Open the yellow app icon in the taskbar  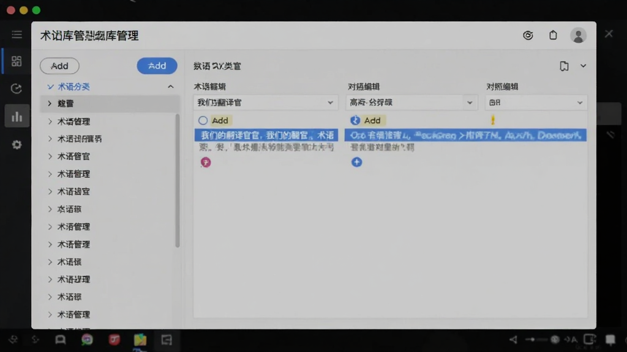coord(140,340)
